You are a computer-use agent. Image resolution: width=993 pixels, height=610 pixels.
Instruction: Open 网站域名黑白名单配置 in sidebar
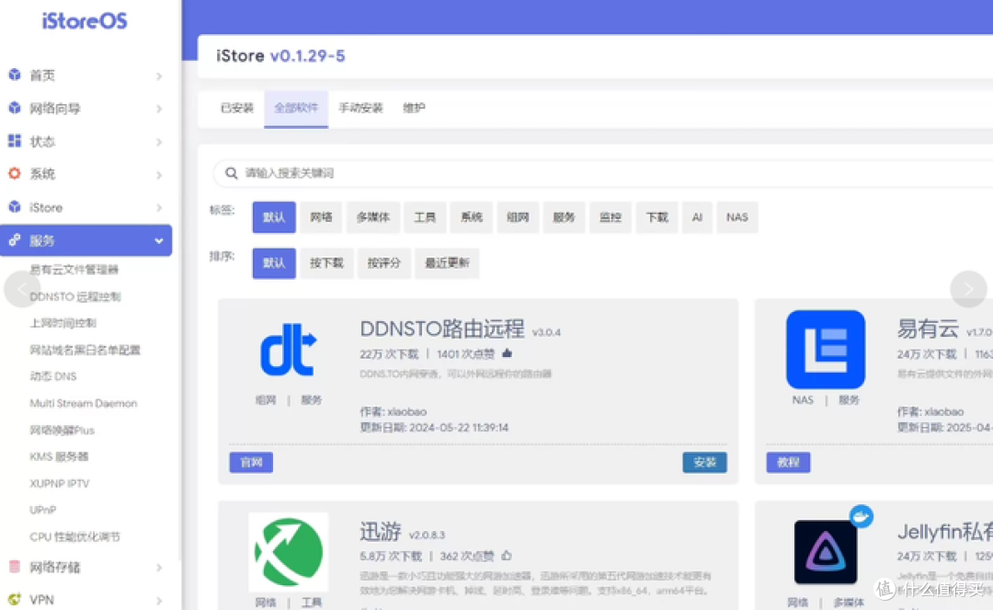[x=85, y=350]
